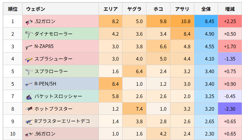Sort by the ヤグラ column header
Image resolution: width=242 pixels, height=140 pixels.
click(134, 9)
